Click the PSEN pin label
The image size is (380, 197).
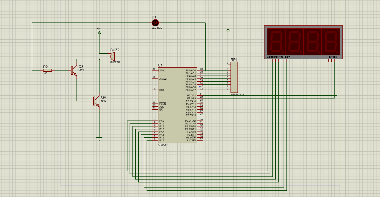162,104
